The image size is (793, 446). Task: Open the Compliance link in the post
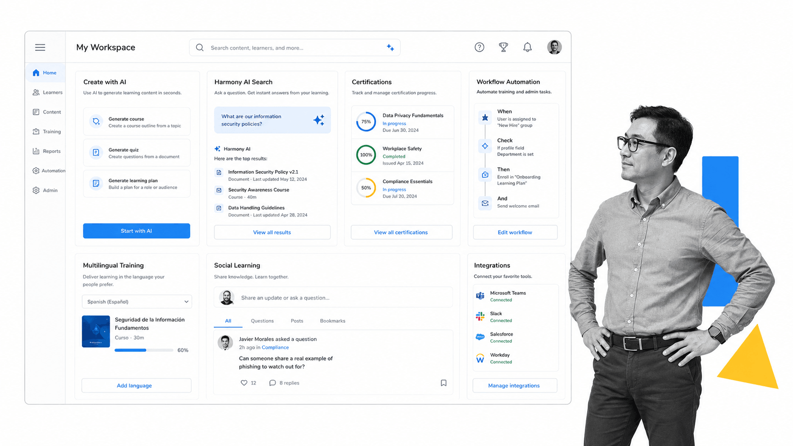pos(275,347)
